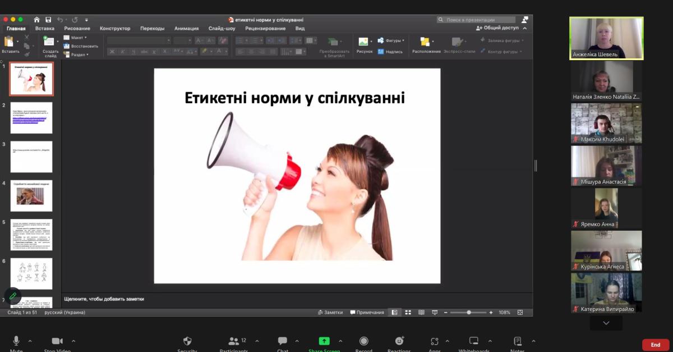Mute the microphone in Zoom
The image size is (673, 352).
pos(16,341)
